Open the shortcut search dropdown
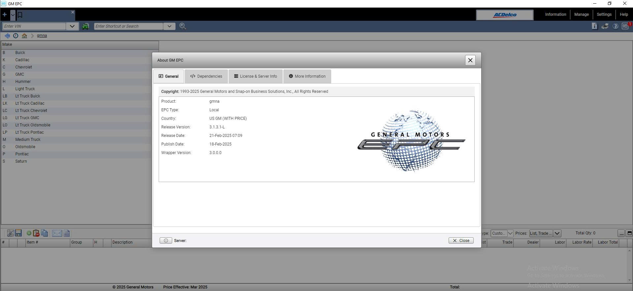Screen dimensions: 633x291 click(170, 26)
